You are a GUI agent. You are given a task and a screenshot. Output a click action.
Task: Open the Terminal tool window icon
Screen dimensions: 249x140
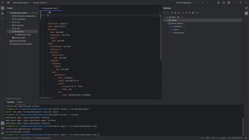[x=3, y=123]
